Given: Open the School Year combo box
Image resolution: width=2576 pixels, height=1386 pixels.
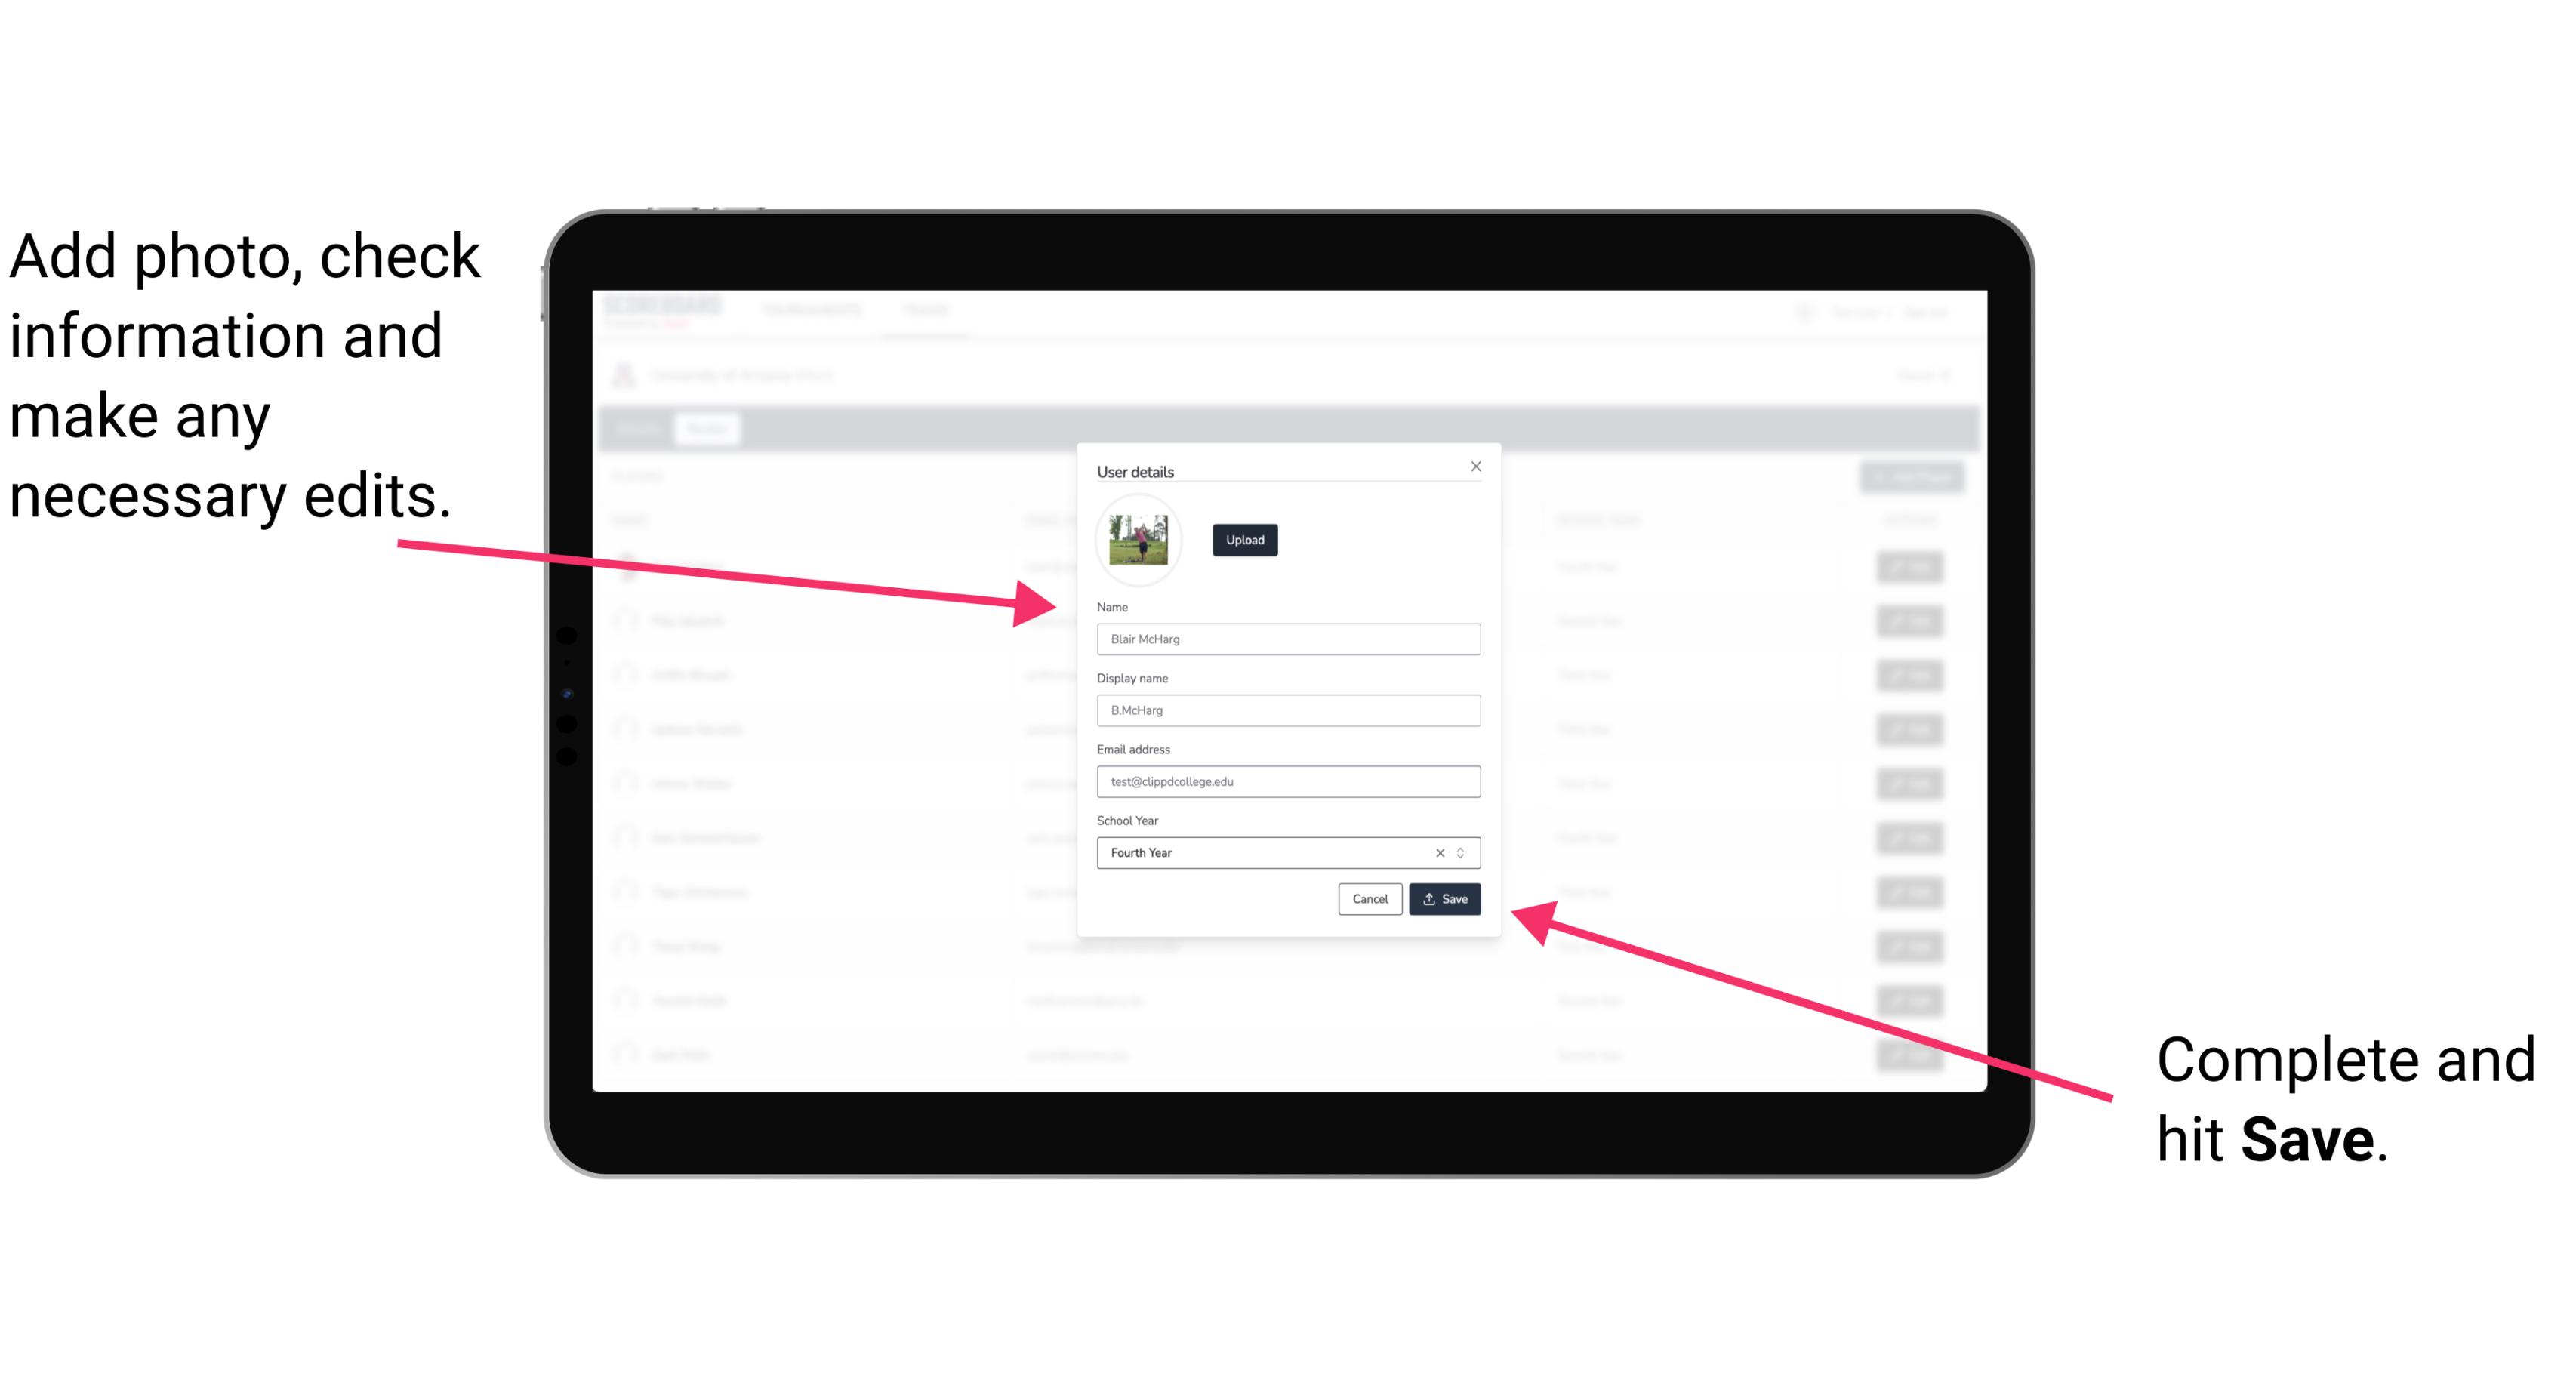Looking at the screenshot, I should 1463,850.
